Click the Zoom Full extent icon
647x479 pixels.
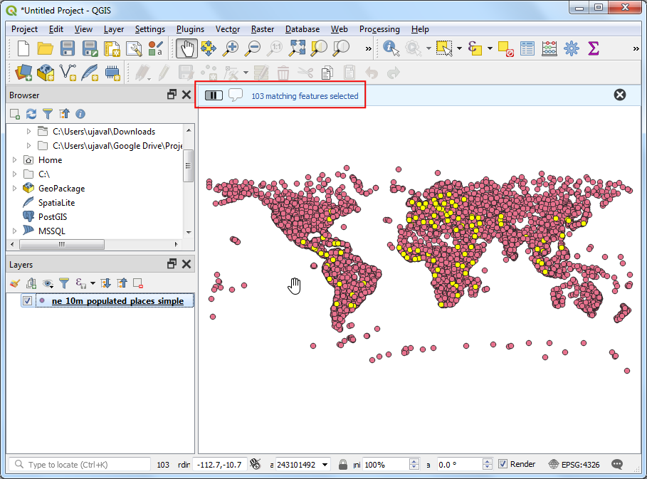click(x=297, y=48)
